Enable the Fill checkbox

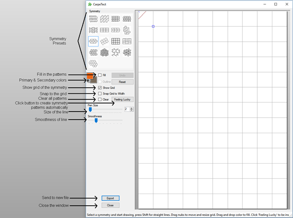tap(100, 75)
